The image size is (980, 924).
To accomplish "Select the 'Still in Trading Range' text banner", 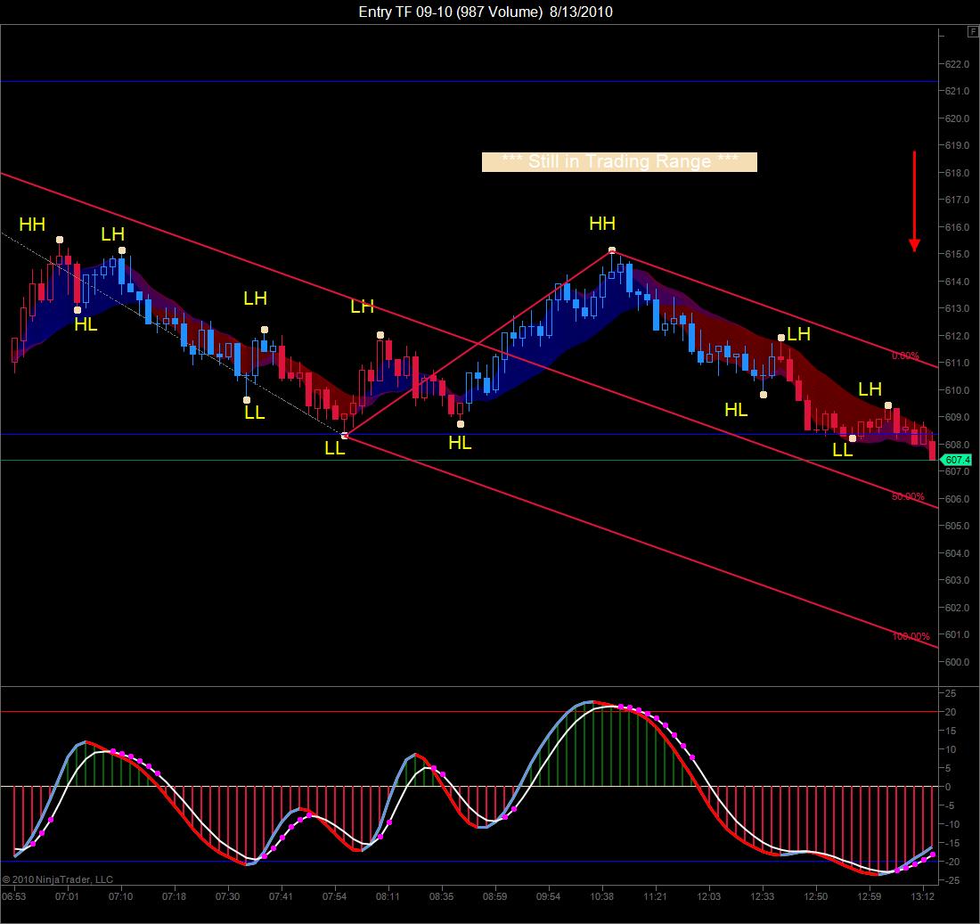I will 619,162.
